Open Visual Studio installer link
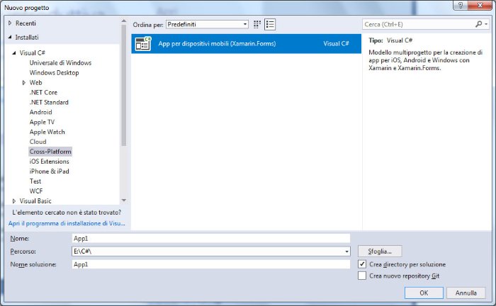The image size is (496, 306). pyautogui.click(x=67, y=223)
